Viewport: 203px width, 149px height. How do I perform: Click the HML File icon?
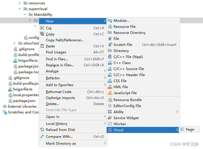pos(110,87)
